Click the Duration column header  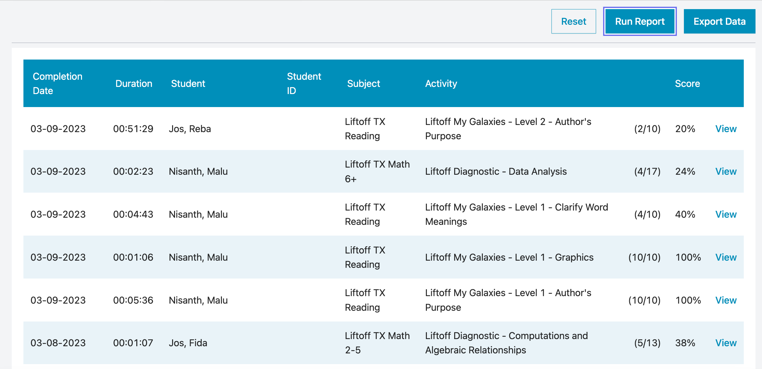(x=134, y=84)
